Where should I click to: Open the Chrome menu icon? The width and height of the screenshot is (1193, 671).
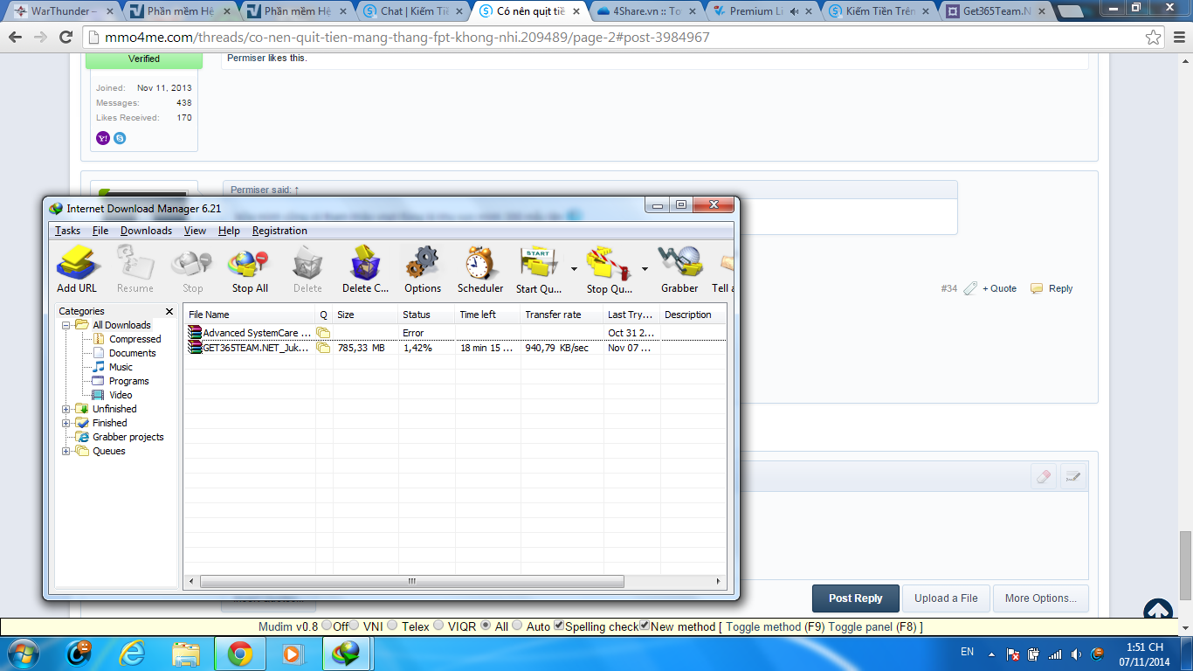[1178, 38]
